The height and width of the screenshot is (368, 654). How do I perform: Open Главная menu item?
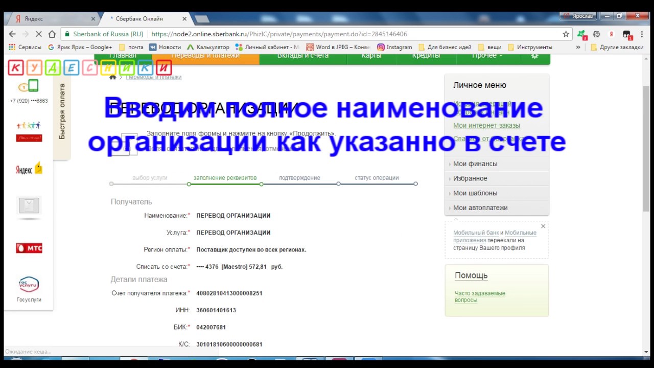click(123, 56)
